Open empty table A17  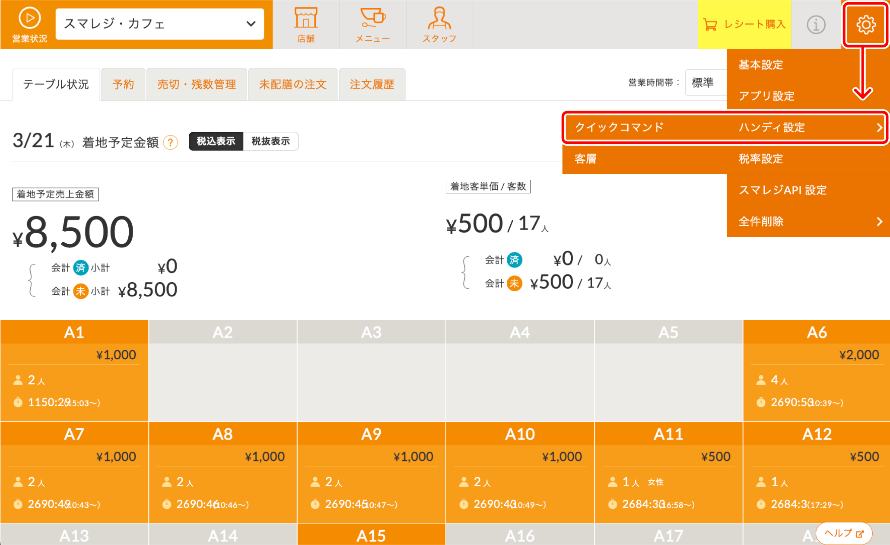click(x=669, y=535)
